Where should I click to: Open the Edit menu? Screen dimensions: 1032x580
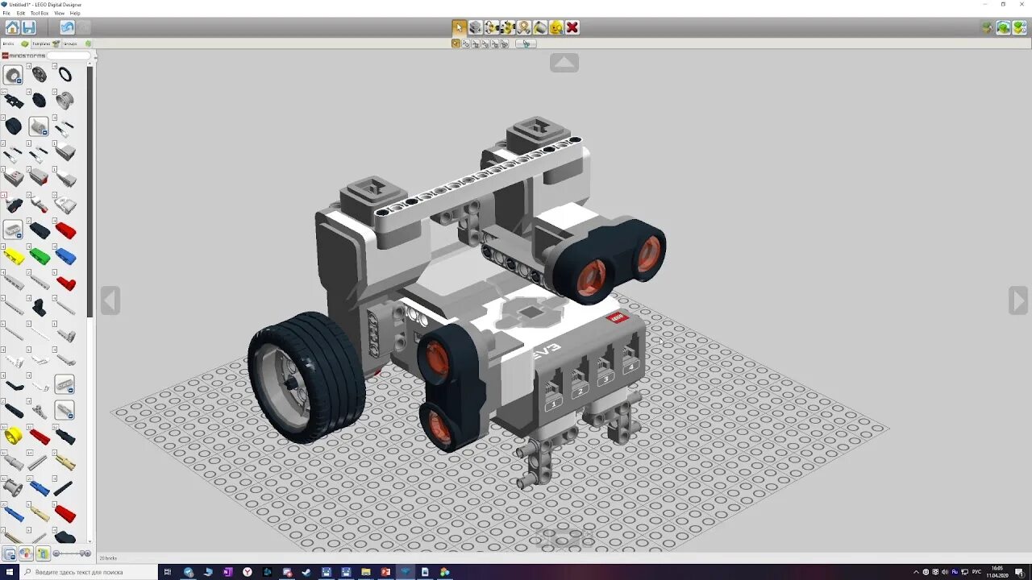21,13
